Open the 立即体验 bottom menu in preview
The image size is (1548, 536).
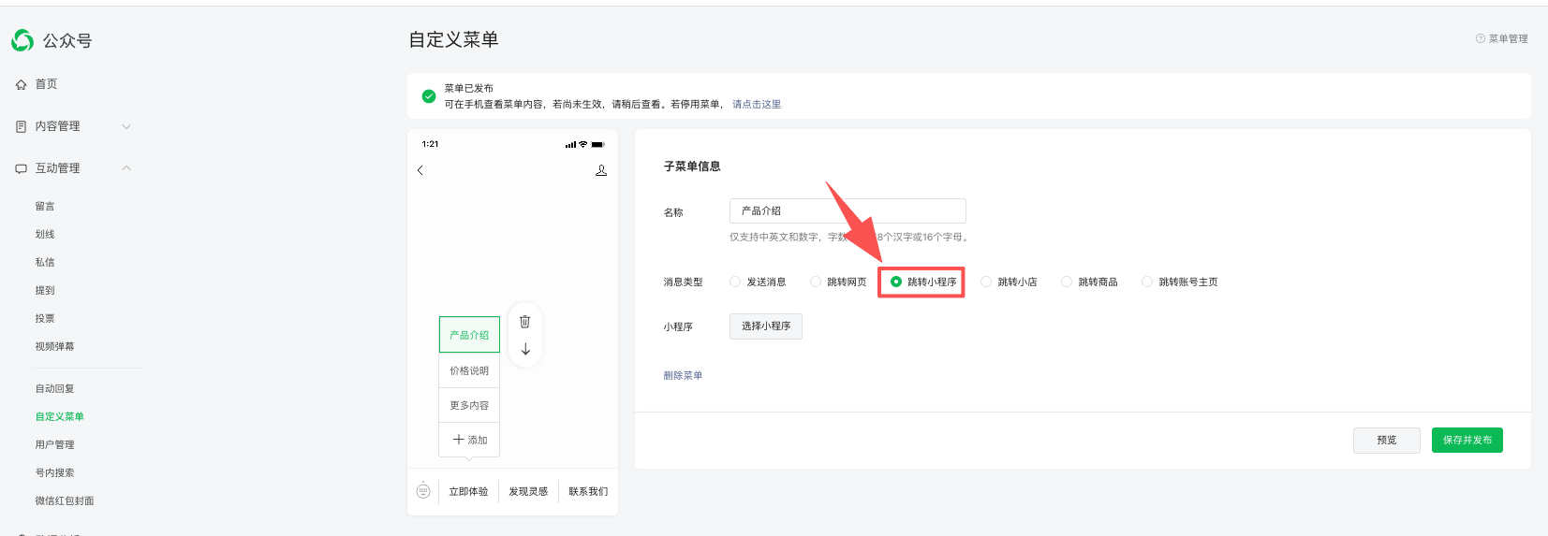click(x=468, y=491)
